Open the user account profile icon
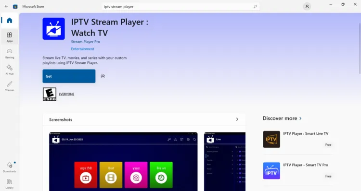The image size is (361, 191). point(307,6)
